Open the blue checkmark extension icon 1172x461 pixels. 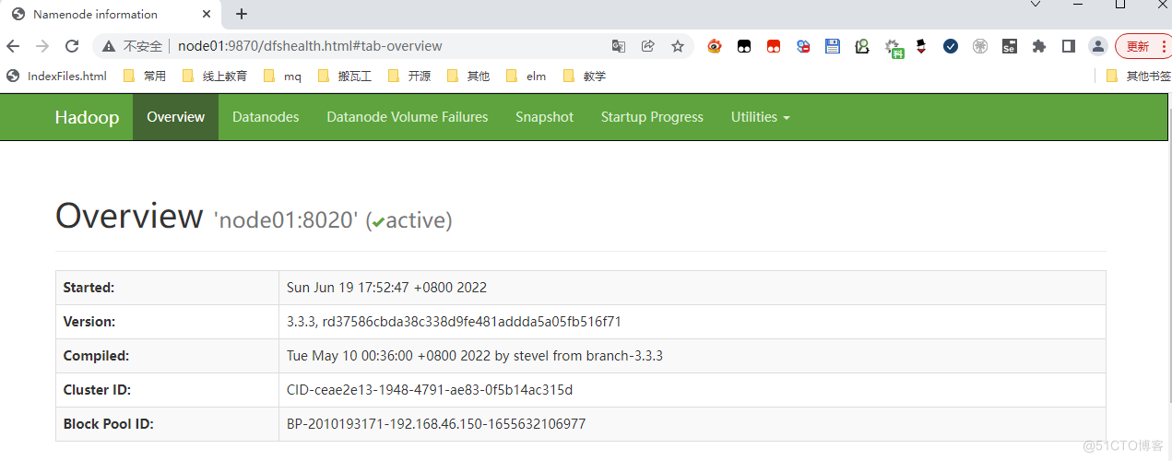pyautogui.click(x=951, y=46)
